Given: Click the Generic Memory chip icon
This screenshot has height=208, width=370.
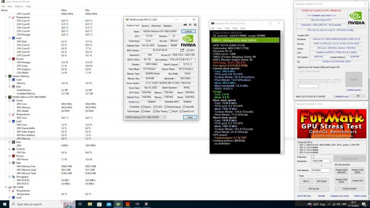Looking at the screenshot, I should [x=10, y=76].
